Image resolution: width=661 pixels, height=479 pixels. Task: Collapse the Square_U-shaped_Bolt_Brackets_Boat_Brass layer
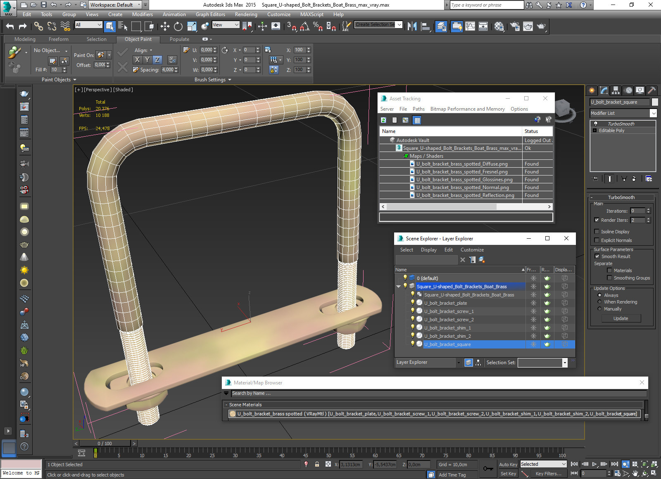(398, 286)
